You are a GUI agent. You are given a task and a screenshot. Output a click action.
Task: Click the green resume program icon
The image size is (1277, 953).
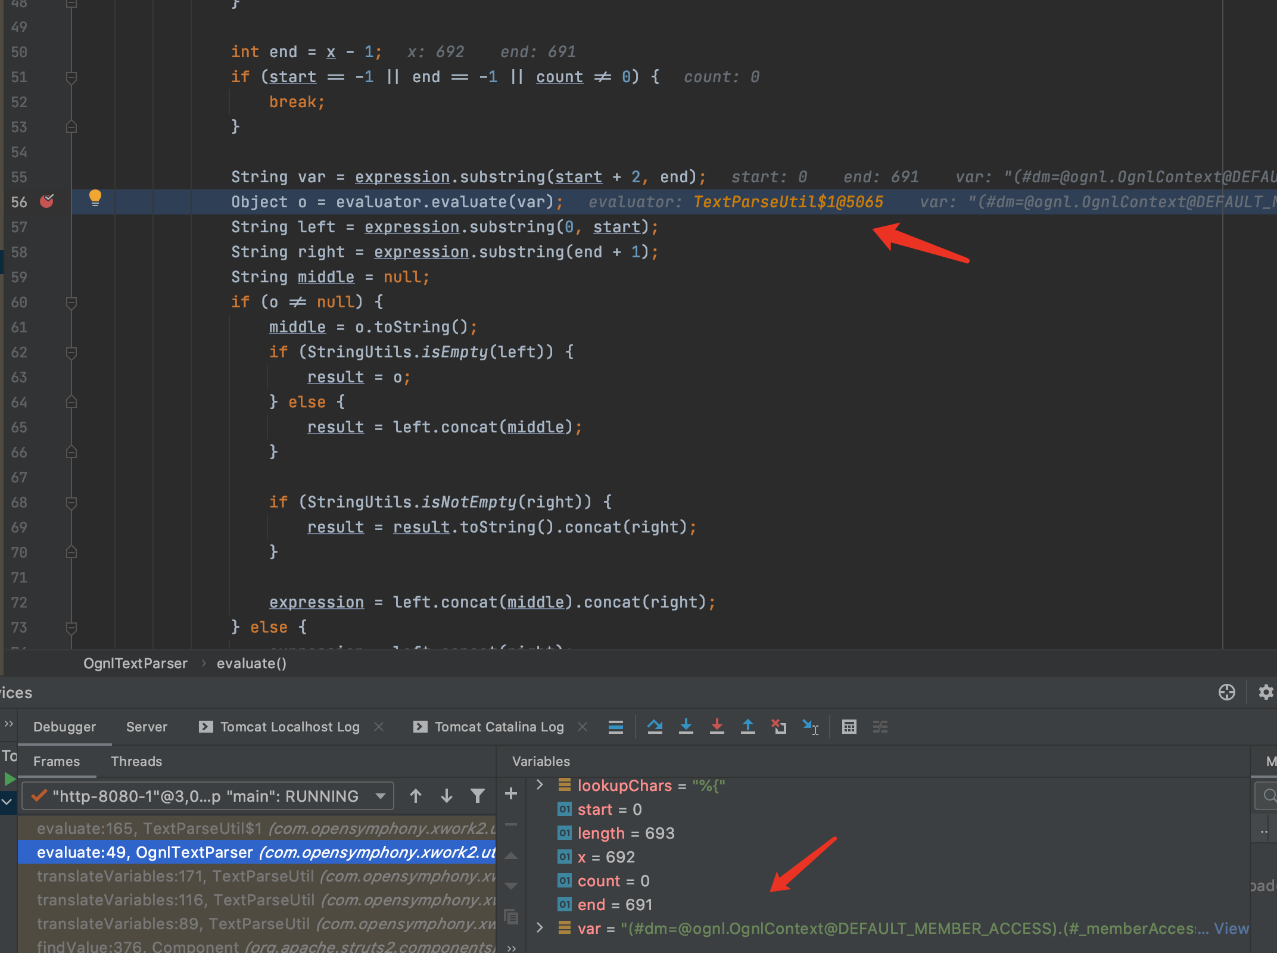(10, 779)
